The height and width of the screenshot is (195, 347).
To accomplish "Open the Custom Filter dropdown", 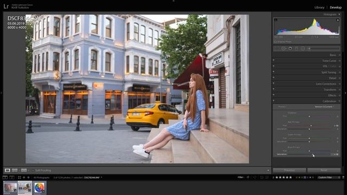I will pyautogui.click(x=329, y=177).
